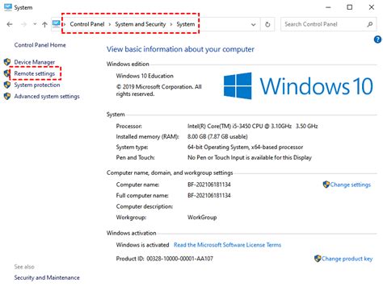The image size is (383, 291).
Task: Expand chevron after System and Security
Action: [x=171, y=24]
